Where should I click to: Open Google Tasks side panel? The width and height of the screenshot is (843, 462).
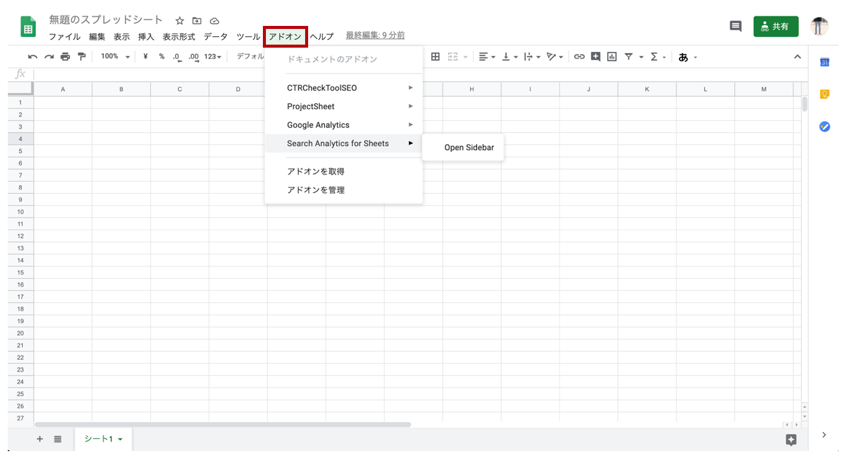coord(824,127)
